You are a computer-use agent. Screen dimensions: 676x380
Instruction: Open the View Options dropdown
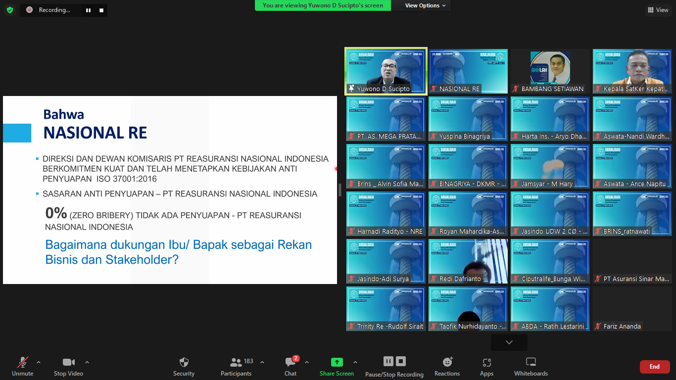(x=425, y=5)
